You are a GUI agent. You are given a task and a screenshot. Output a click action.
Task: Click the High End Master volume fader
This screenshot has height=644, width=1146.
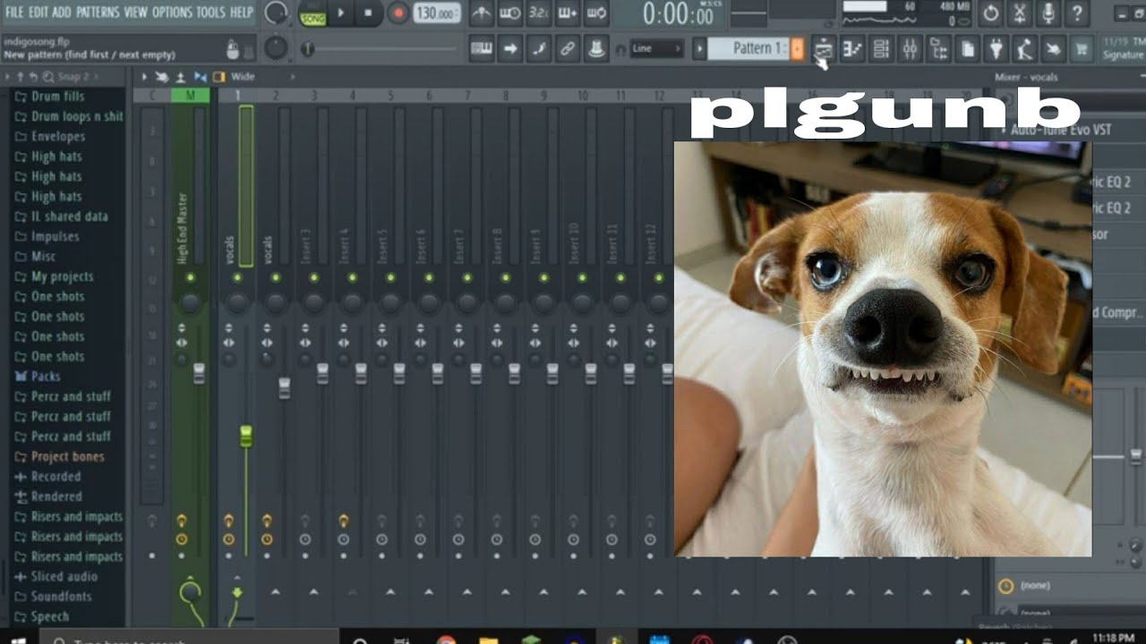click(199, 373)
